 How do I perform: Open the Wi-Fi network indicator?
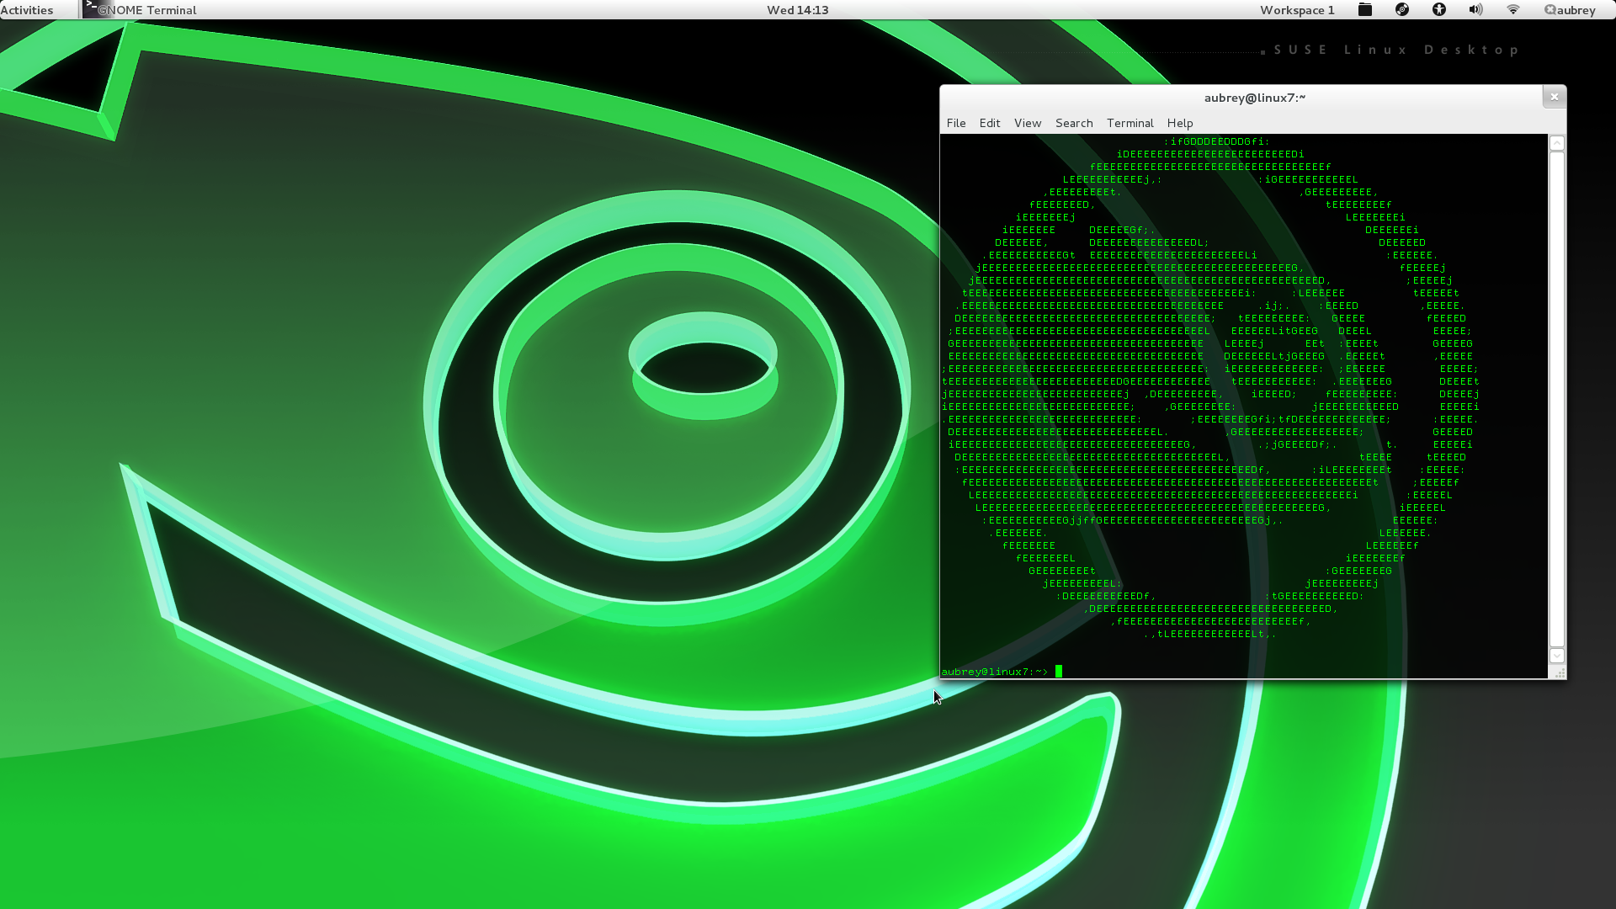click(x=1512, y=10)
